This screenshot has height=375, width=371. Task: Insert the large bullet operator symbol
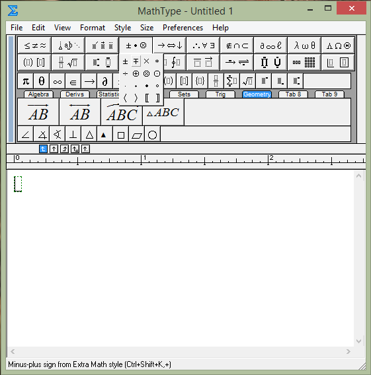146,86
